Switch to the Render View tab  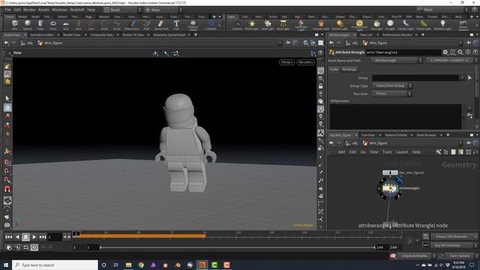click(x=72, y=35)
